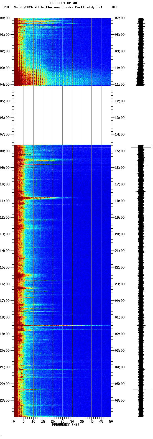The height and width of the screenshot is (439, 153).
Task: Click the 04:00 label on the PDT axis
Action: pos(5,85)
